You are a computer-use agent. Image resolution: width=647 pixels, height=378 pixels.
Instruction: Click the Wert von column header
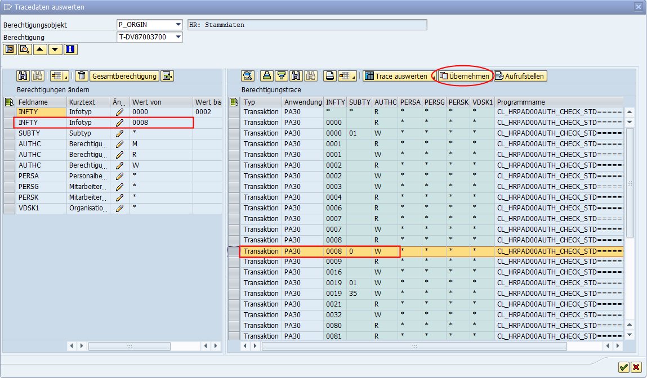162,102
